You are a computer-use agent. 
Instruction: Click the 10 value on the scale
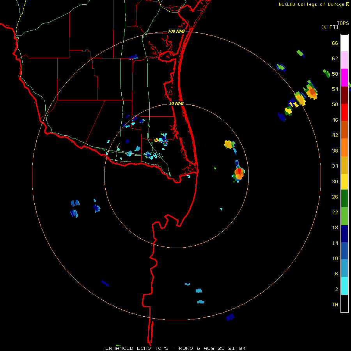[x=335, y=259]
